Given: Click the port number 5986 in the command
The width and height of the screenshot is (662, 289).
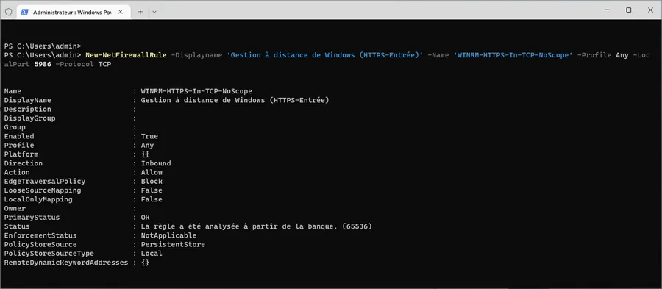Looking at the screenshot, I should [x=42, y=65].
